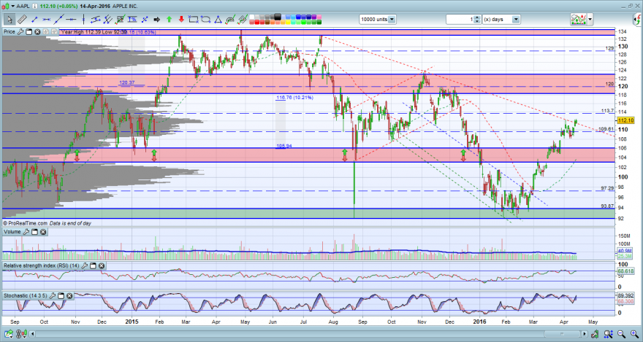Screen dimensions: 643x342
Task: Select the rectangle drawing tool
Action: point(193,19)
